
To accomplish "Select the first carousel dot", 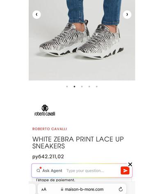I will [67, 86].
